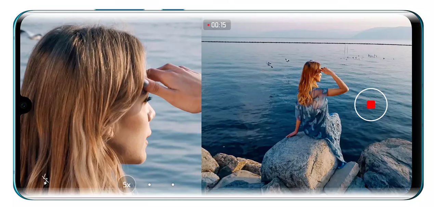Tap the 5x zoom level button
This screenshot has width=434, height=207.
point(127,185)
